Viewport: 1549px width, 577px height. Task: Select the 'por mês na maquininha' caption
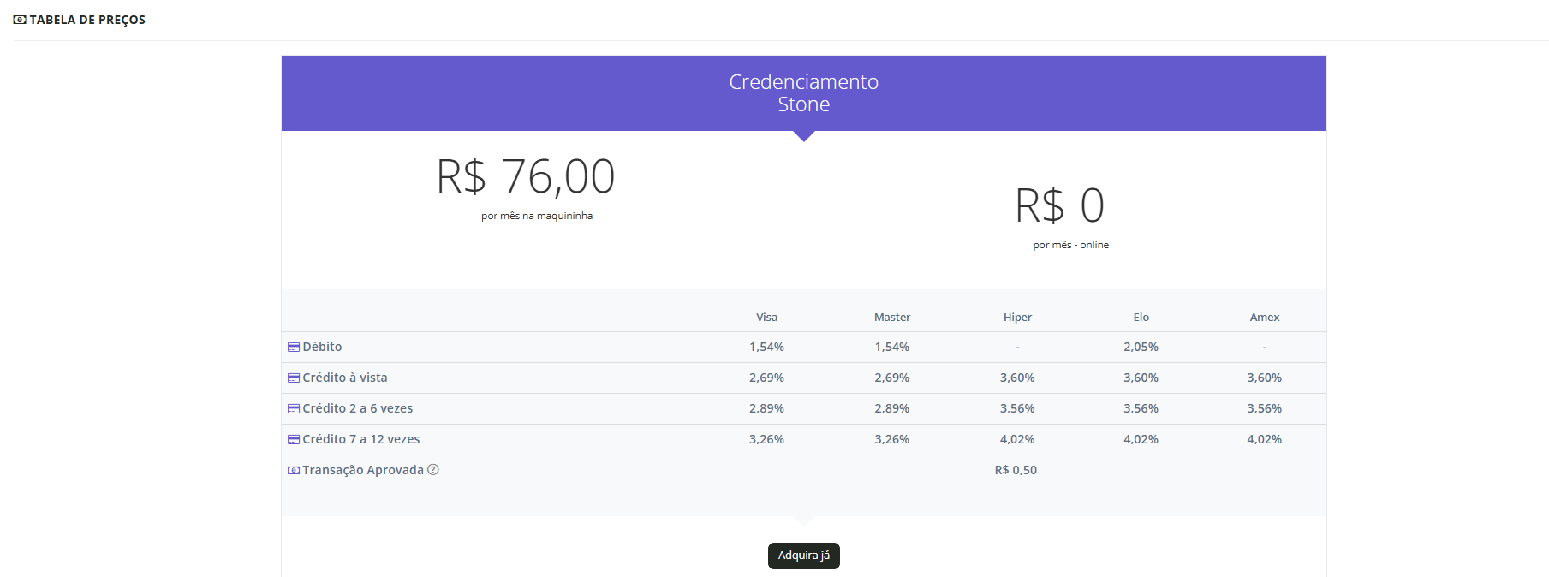tap(537, 216)
